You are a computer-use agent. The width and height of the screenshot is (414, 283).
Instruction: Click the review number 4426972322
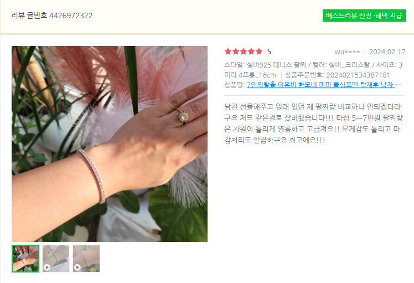[71, 16]
